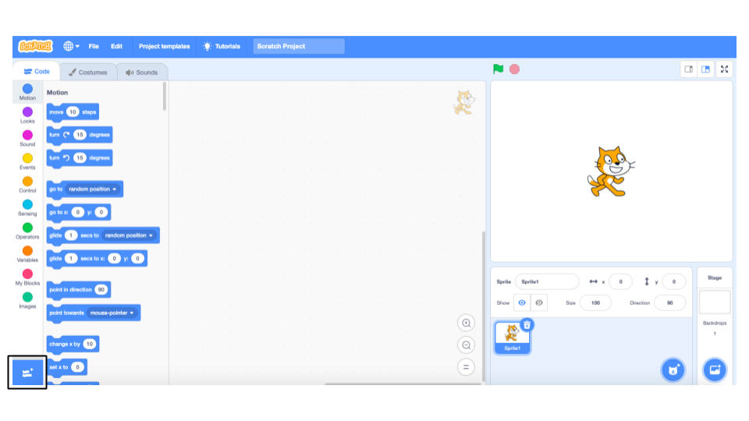Select the Looks block category
Screen dimensions: 749x421
(27, 115)
